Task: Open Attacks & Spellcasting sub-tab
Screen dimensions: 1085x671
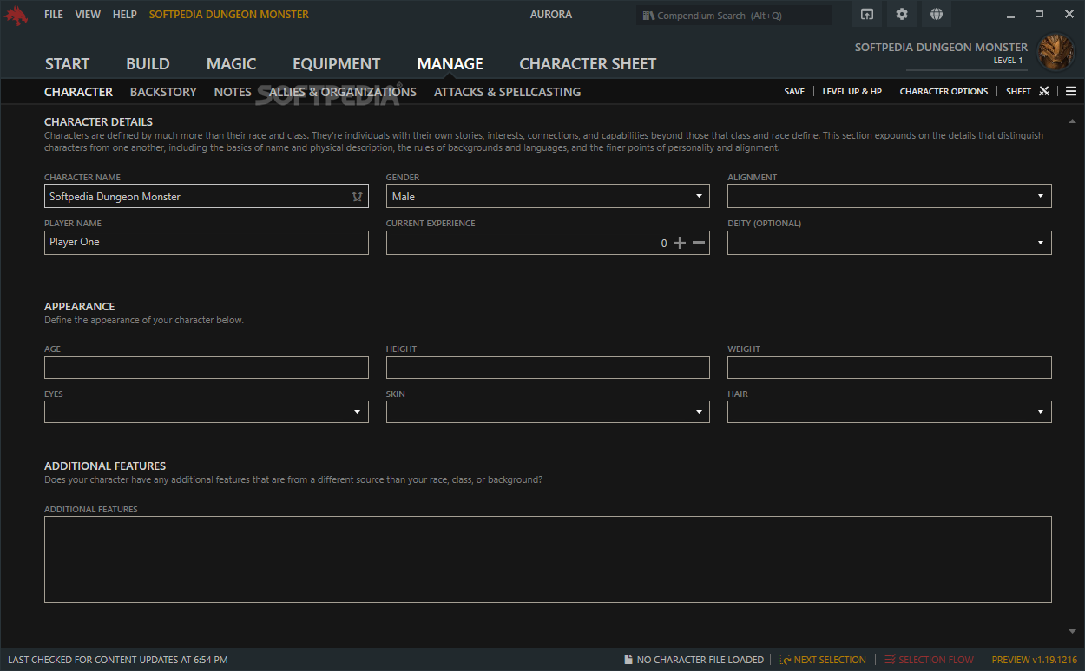Action: pyautogui.click(x=508, y=92)
